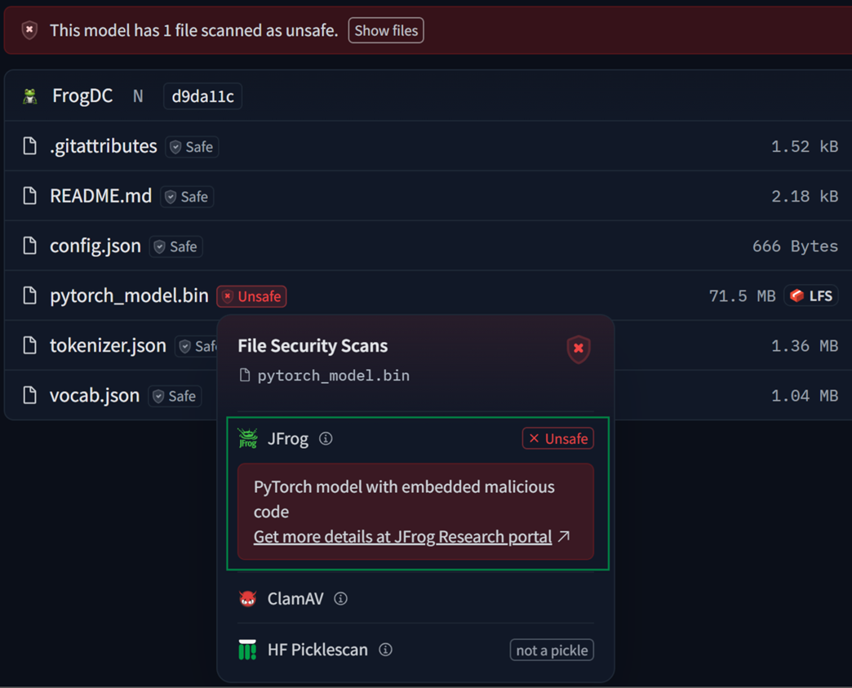This screenshot has width=852, height=688.
Task: Click the LFS badge on pytorch_model.bin
Action: 811,295
